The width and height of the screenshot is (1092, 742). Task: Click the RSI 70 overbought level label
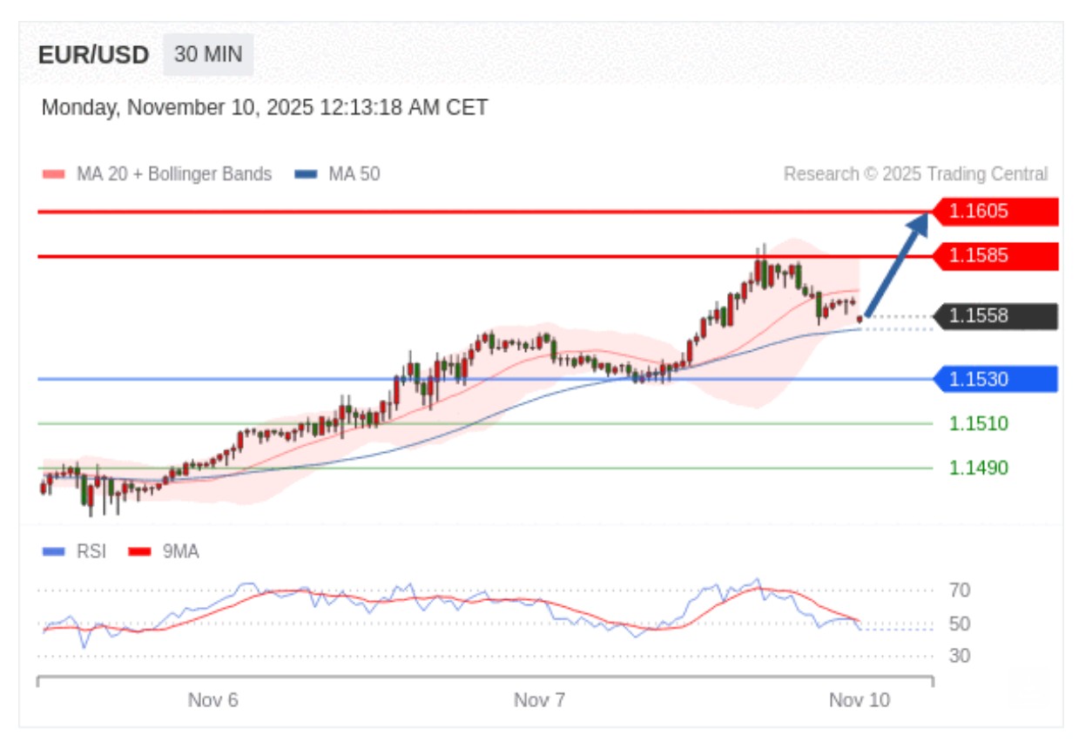(960, 590)
